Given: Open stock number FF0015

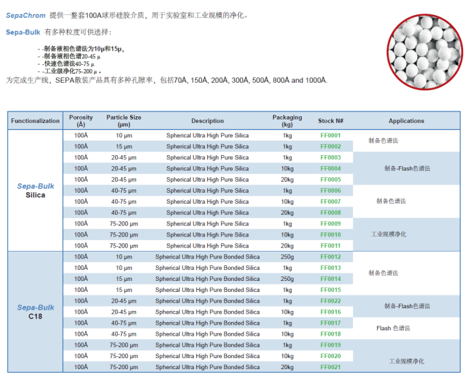Looking at the screenshot, I should [x=330, y=290].
